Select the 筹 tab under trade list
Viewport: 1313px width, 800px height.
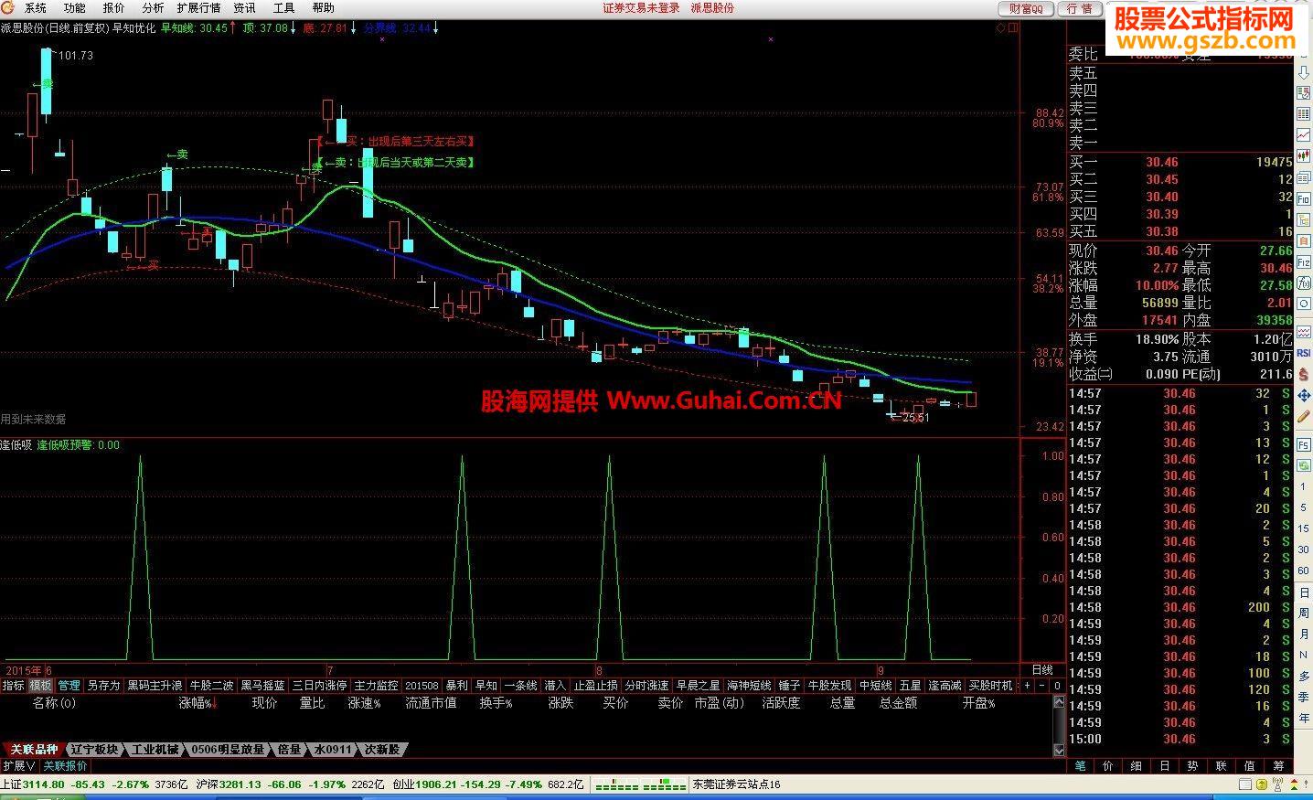(1278, 766)
